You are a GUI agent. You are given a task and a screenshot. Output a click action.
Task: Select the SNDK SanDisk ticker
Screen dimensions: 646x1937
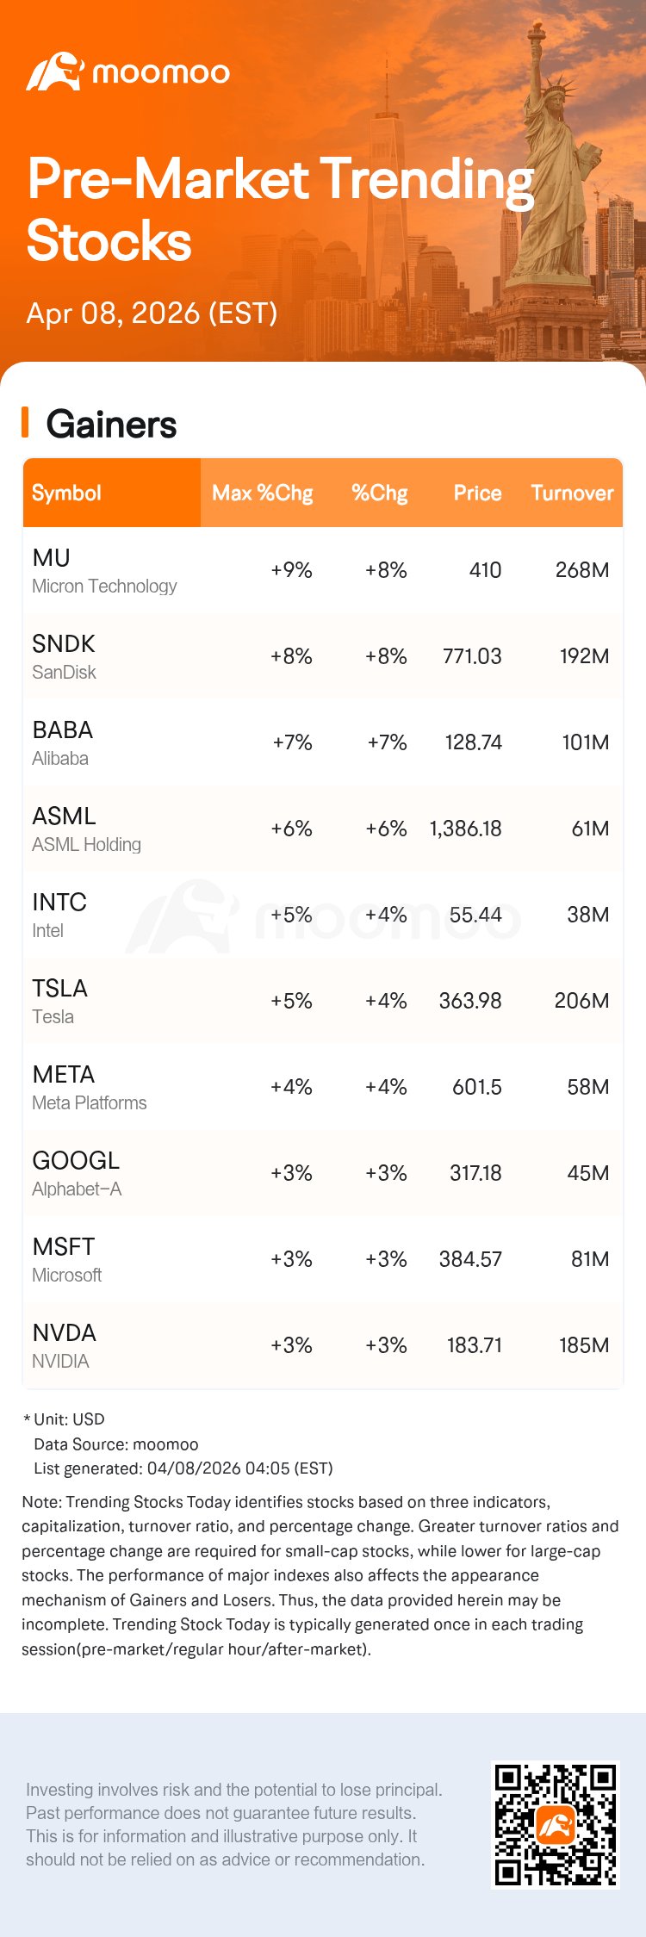point(63,644)
